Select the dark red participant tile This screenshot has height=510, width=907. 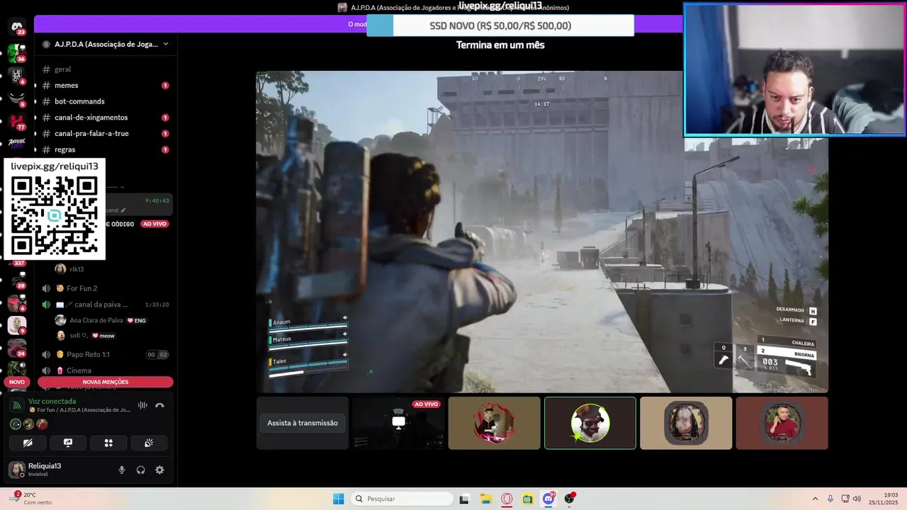[x=782, y=423]
